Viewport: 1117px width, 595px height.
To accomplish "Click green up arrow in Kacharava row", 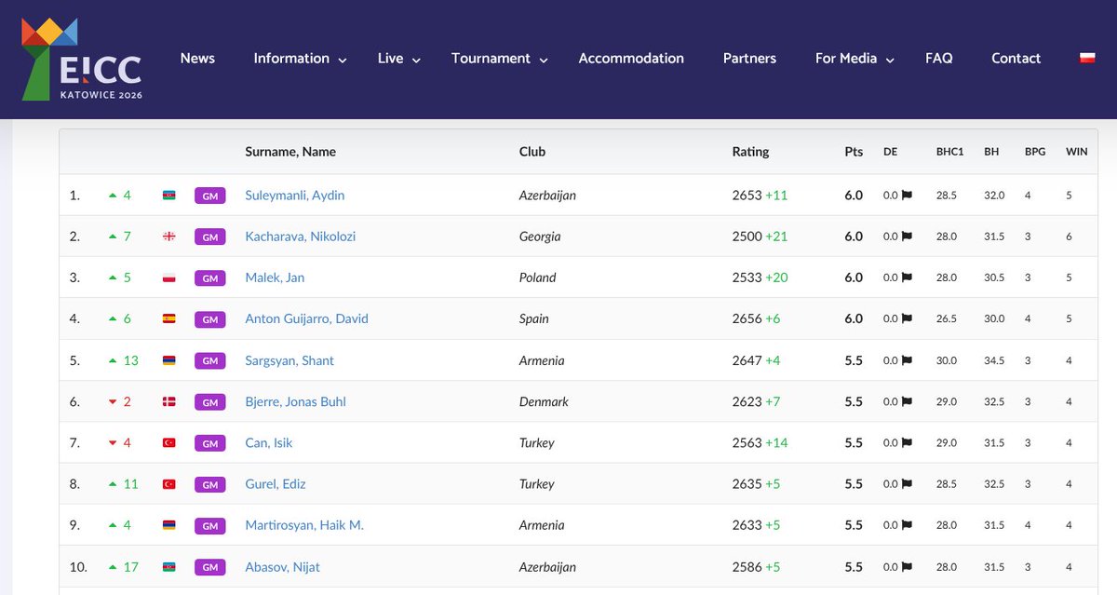I will 113,237.
